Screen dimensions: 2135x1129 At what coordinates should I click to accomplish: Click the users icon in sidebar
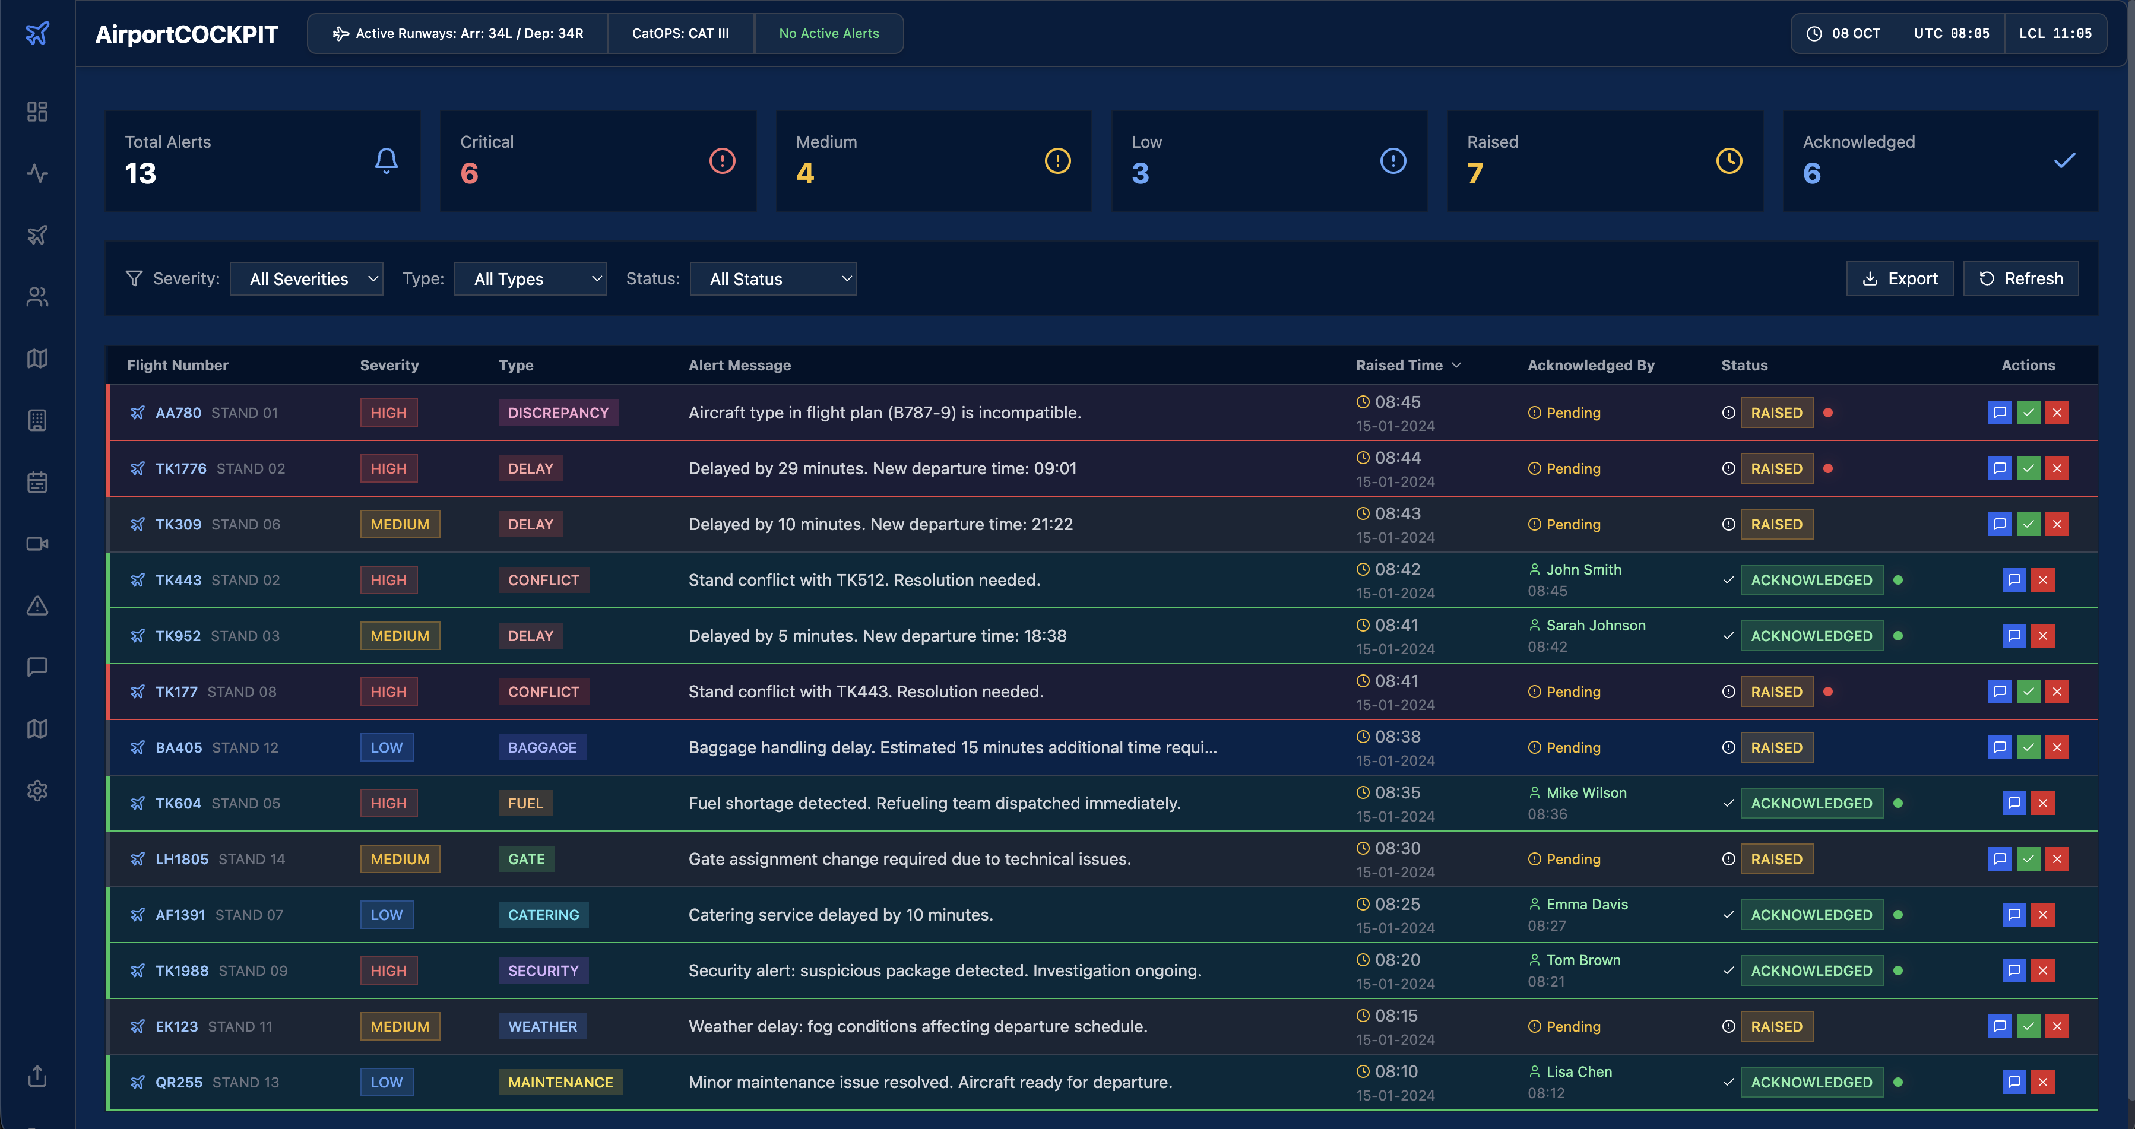tap(37, 297)
